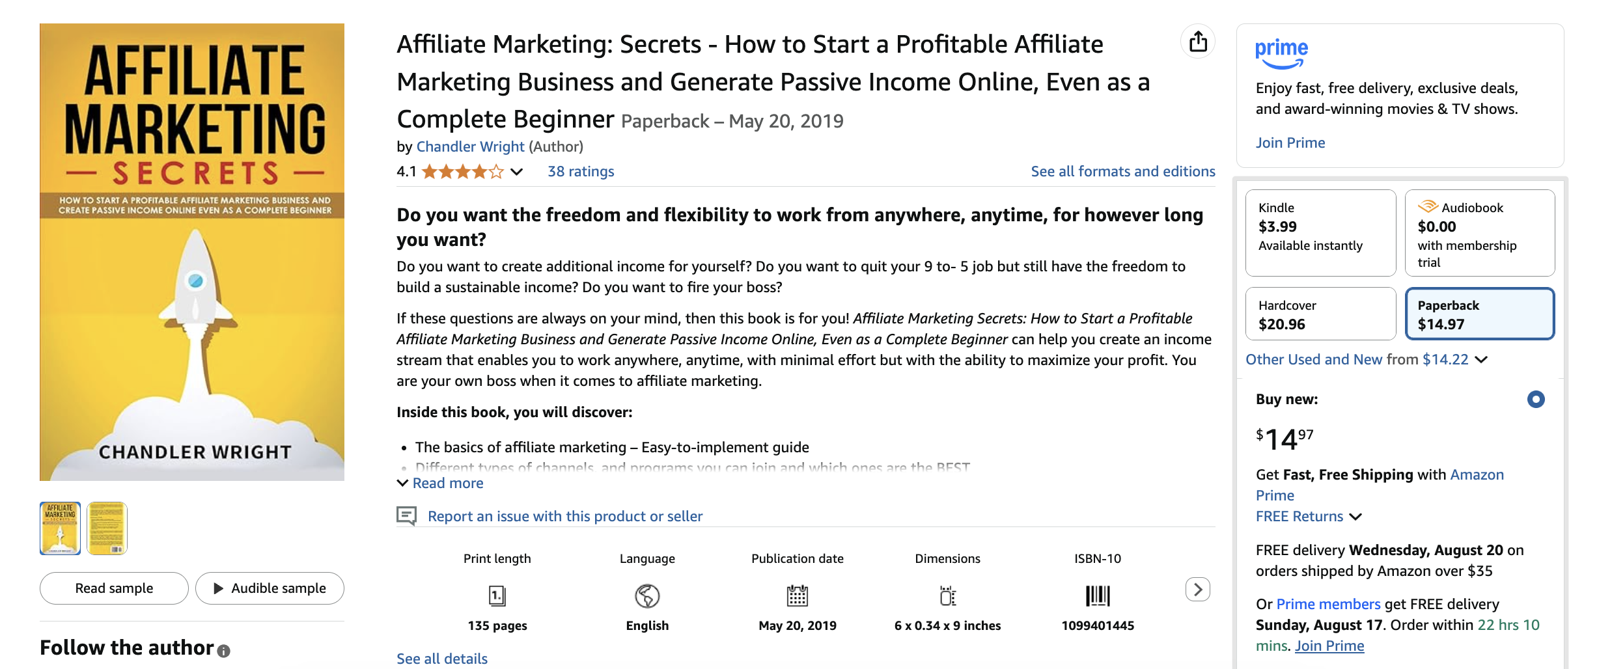
Task: Select the Kindle format option
Action: click(1320, 233)
